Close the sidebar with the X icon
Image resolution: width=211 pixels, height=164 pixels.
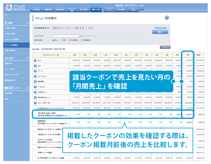6,15
